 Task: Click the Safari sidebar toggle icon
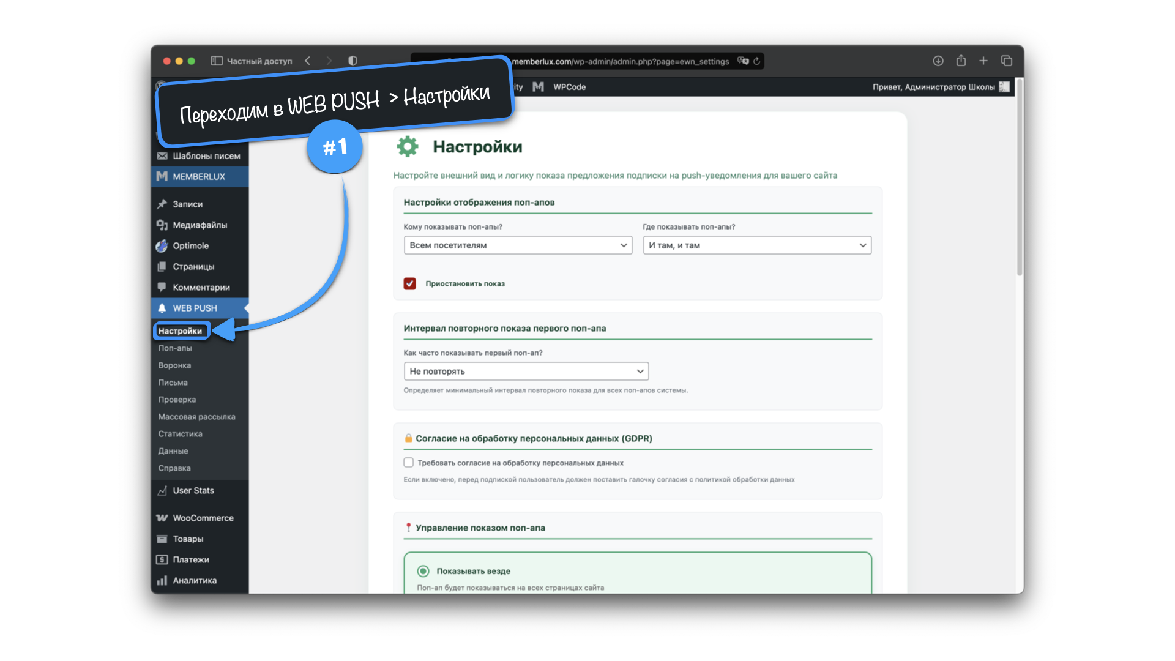216,61
